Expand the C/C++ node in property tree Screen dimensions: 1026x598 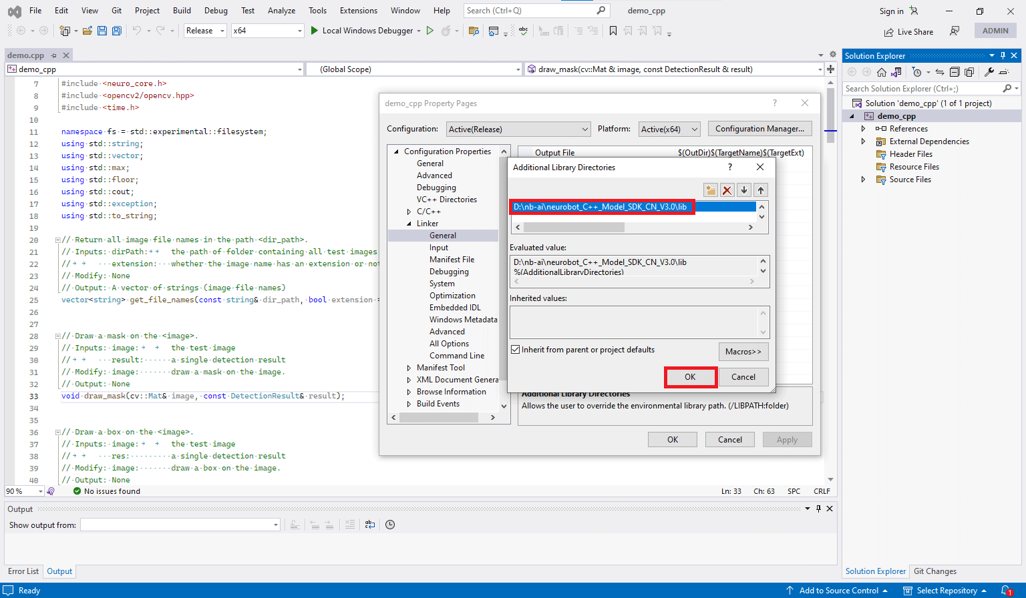click(409, 212)
